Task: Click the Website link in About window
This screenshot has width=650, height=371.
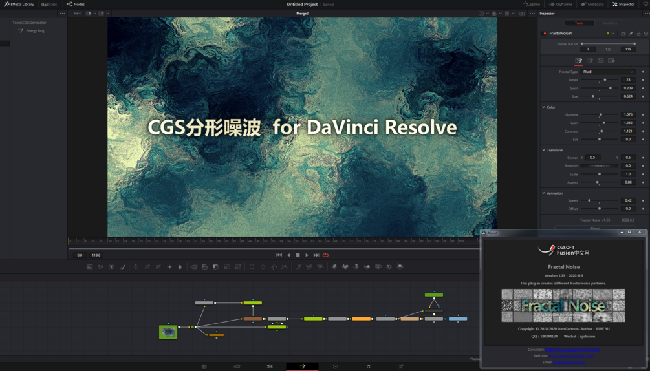Action: [571, 355]
